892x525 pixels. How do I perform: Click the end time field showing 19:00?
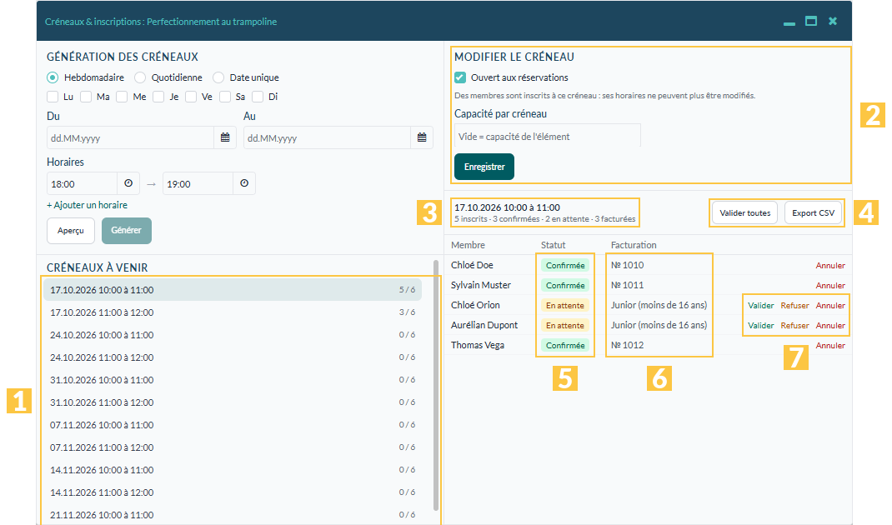coord(198,183)
